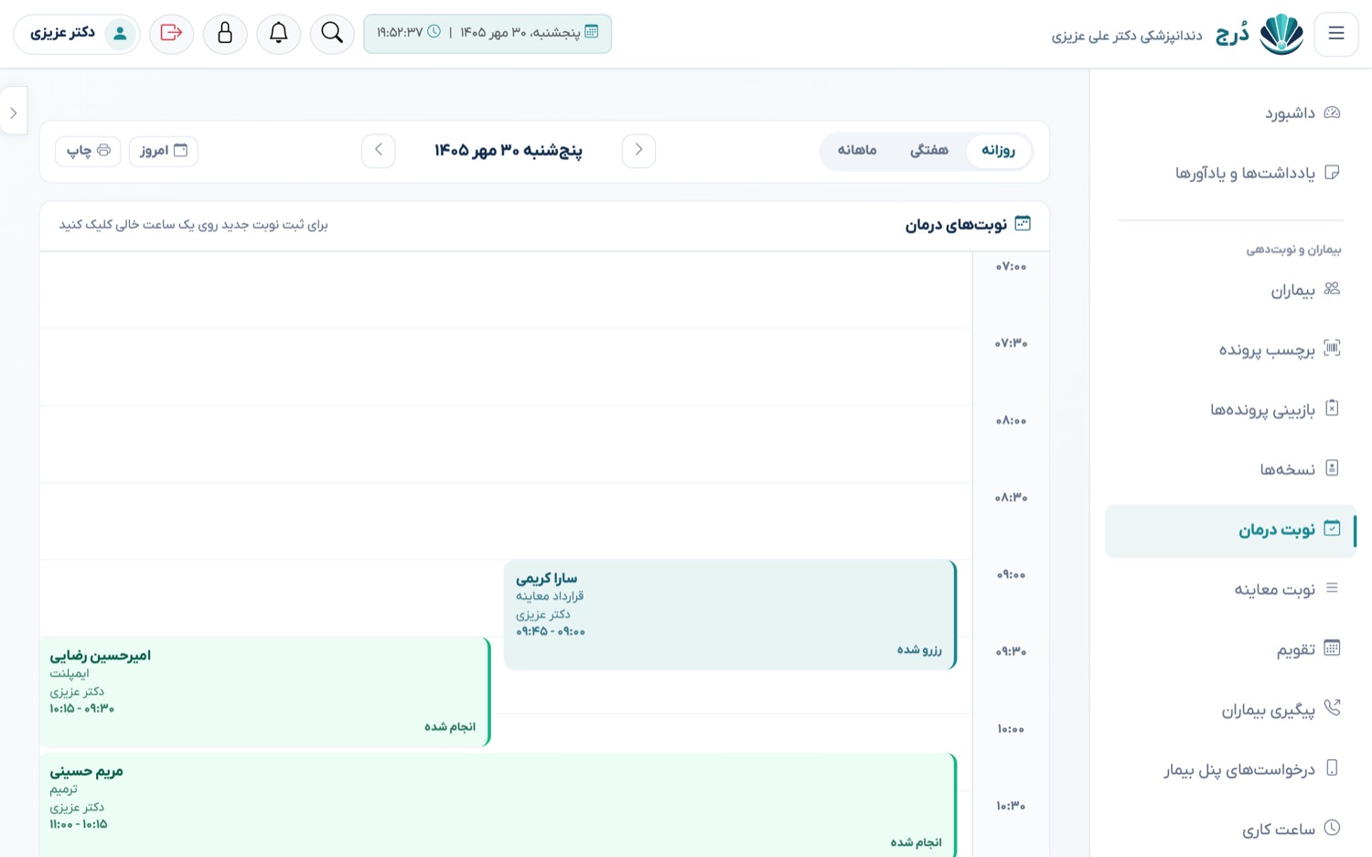Open ساعت کاری in sidebar
1372x857 pixels.
pos(1230,830)
